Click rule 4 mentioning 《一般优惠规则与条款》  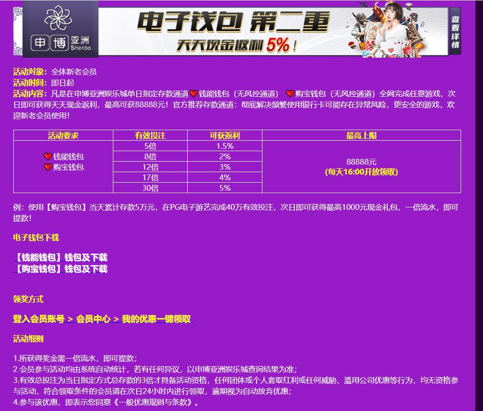(106, 402)
